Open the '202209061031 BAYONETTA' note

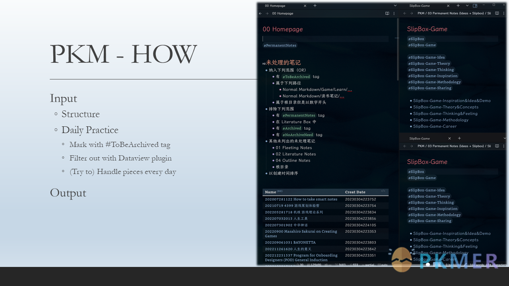(290, 242)
